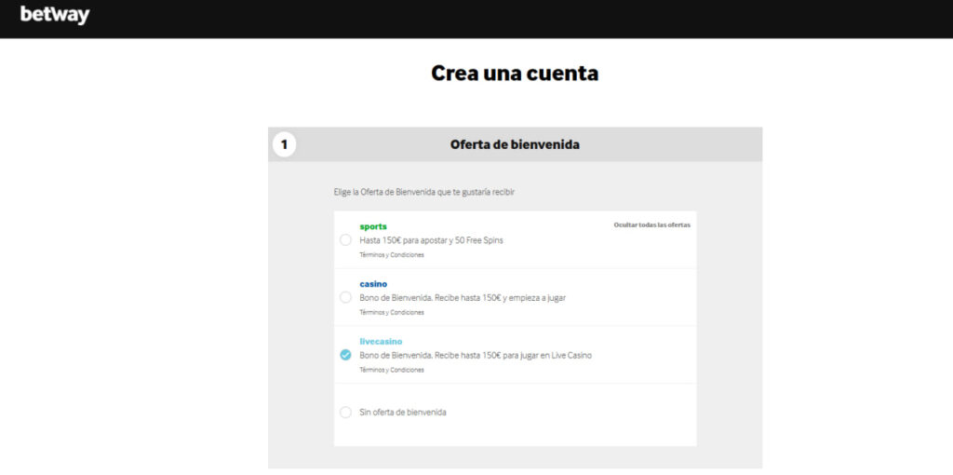Click the Oferta de bienvenida section header
The image size is (953, 475).
515,144
